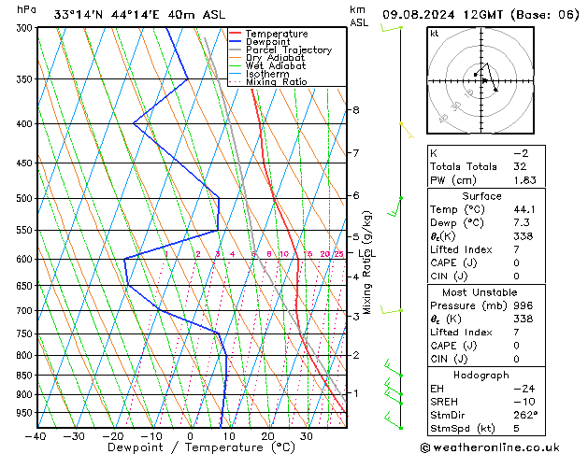Click the 'Temperature' legend entry

pyautogui.click(x=277, y=34)
